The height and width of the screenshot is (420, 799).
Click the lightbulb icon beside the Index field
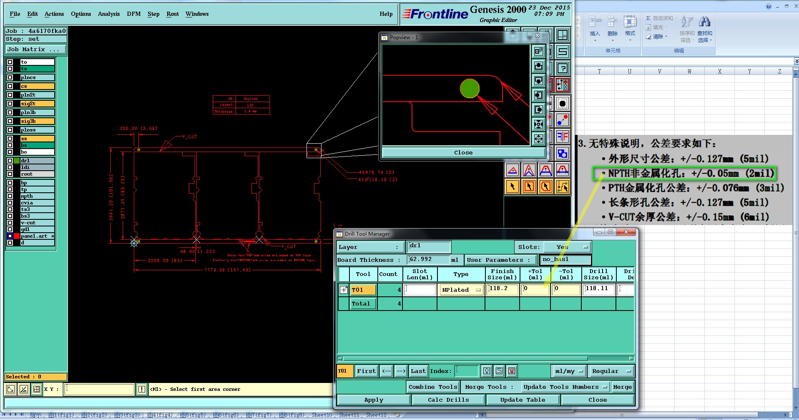click(487, 371)
